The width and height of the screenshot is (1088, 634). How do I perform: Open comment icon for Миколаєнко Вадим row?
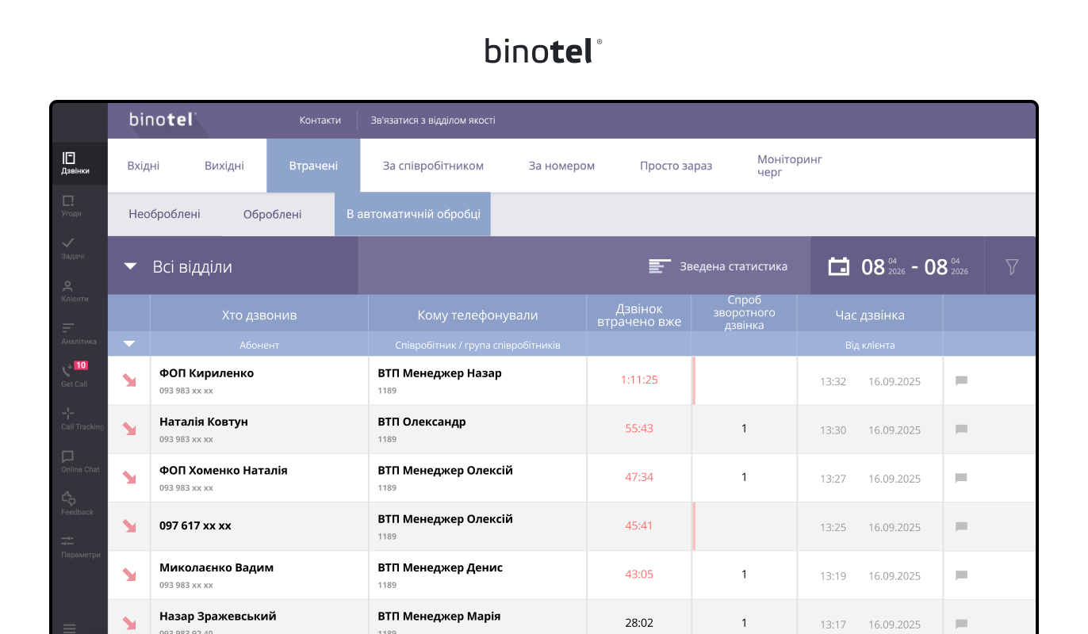(x=962, y=575)
